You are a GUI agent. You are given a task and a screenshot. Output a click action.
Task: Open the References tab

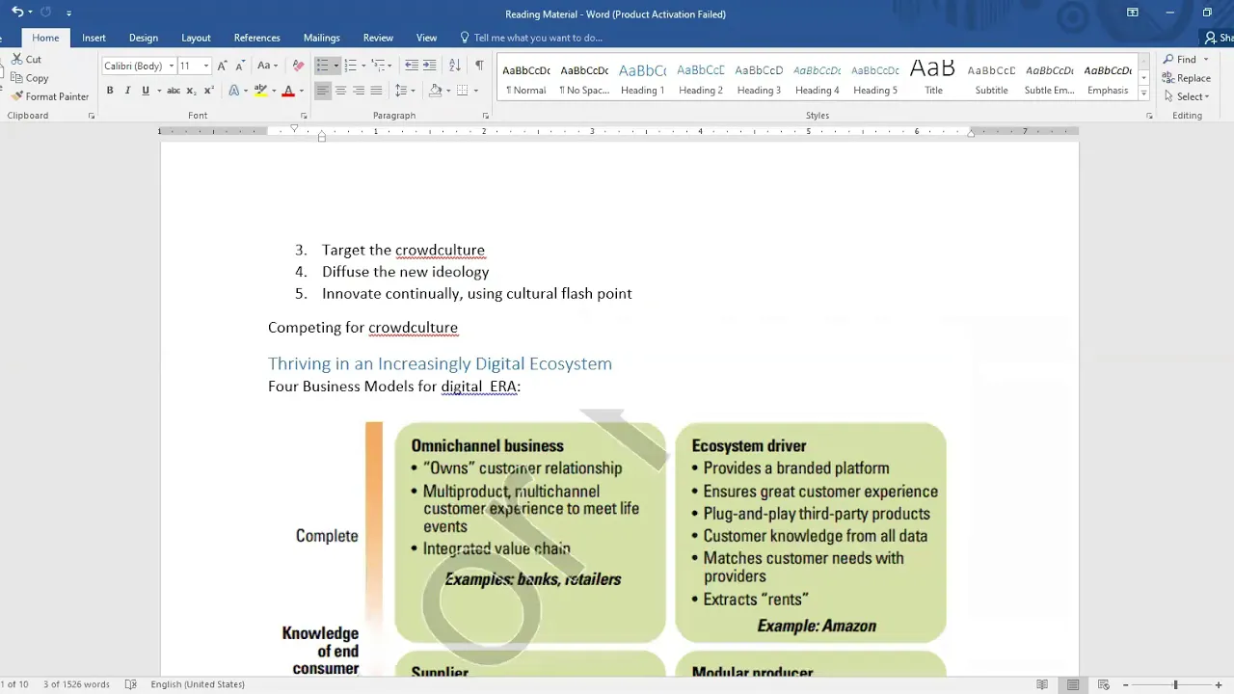[257, 38]
